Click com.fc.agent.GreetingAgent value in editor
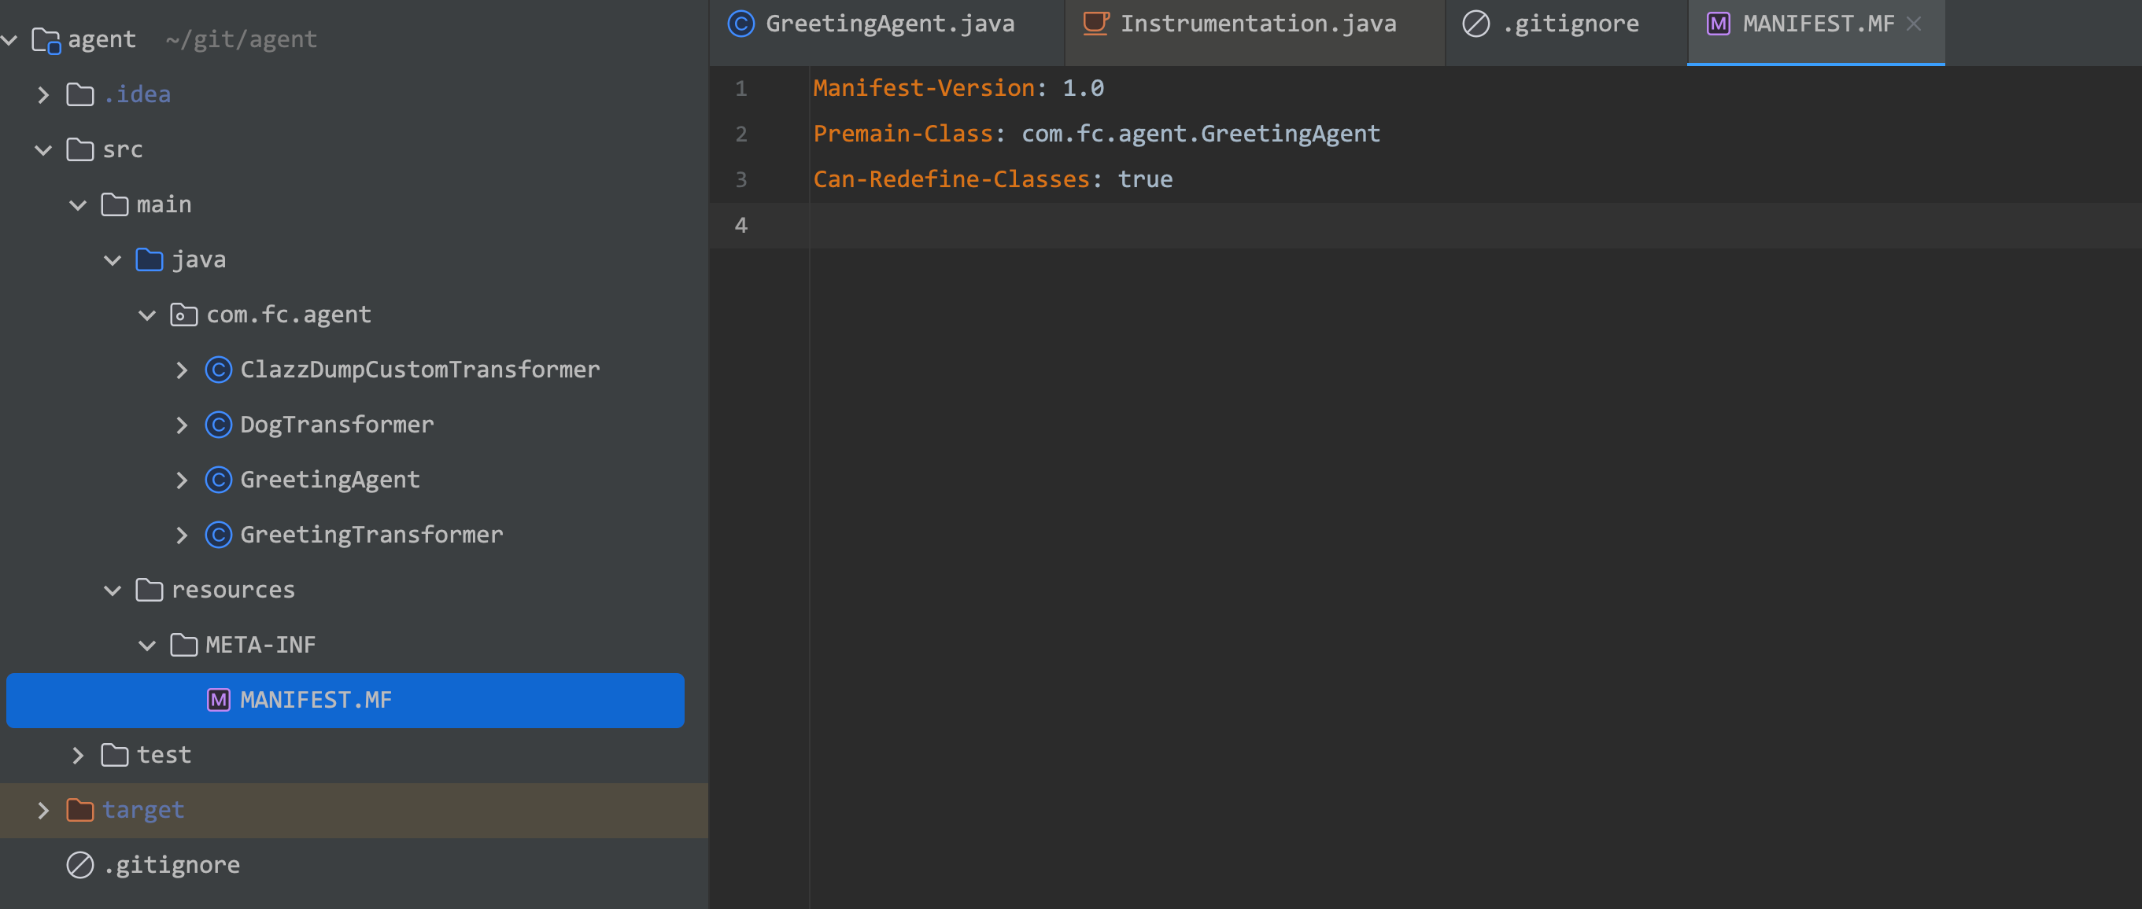Image resolution: width=2142 pixels, height=909 pixels. (1201, 134)
